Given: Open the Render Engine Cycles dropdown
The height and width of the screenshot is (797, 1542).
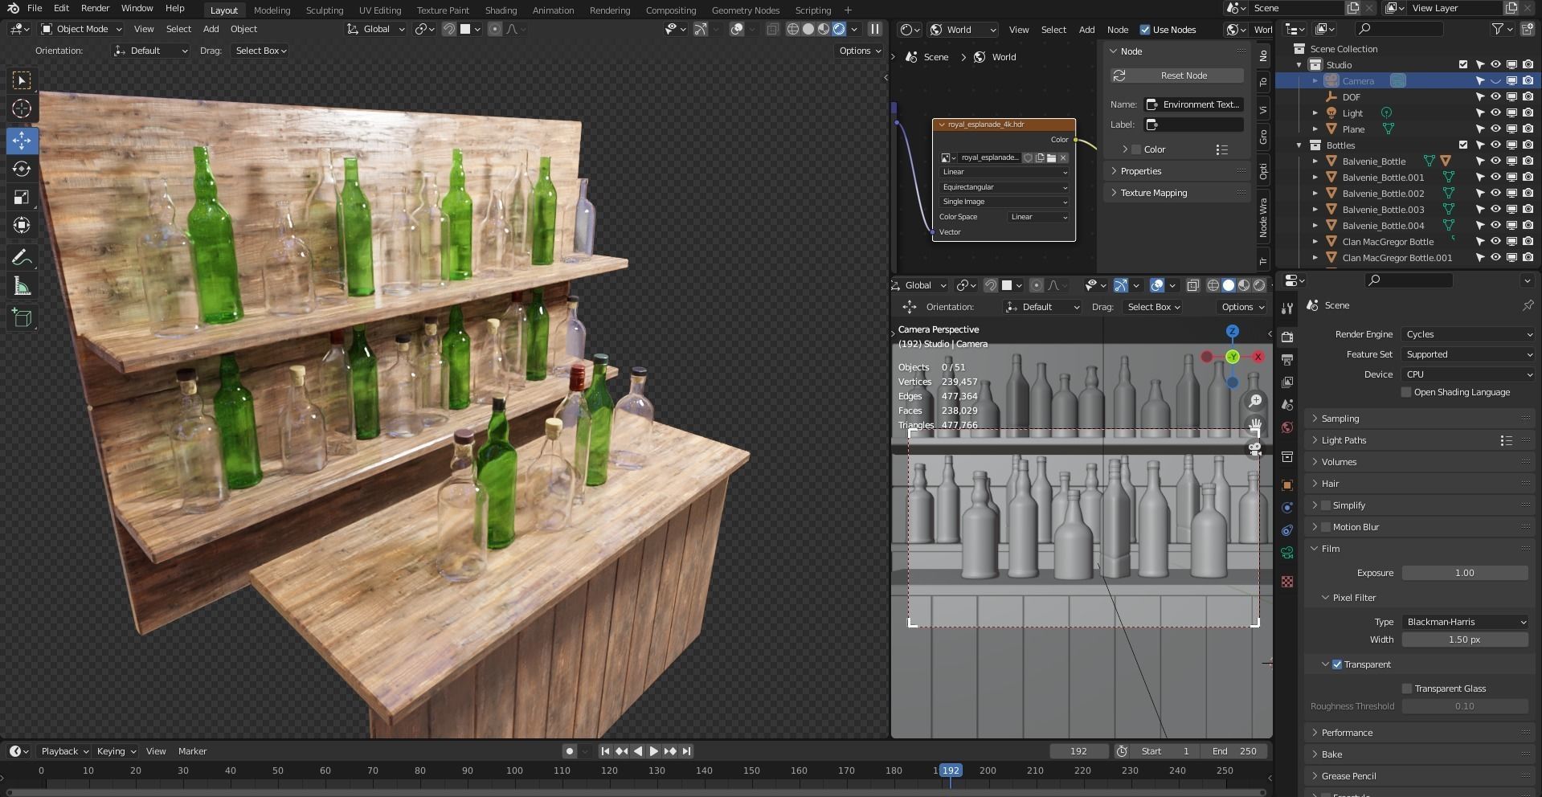Looking at the screenshot, I should coord(1468,334).
